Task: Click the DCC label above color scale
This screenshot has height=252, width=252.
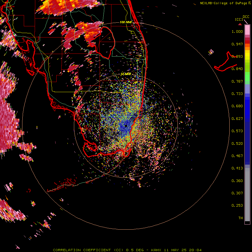Action: coord(246,17)
